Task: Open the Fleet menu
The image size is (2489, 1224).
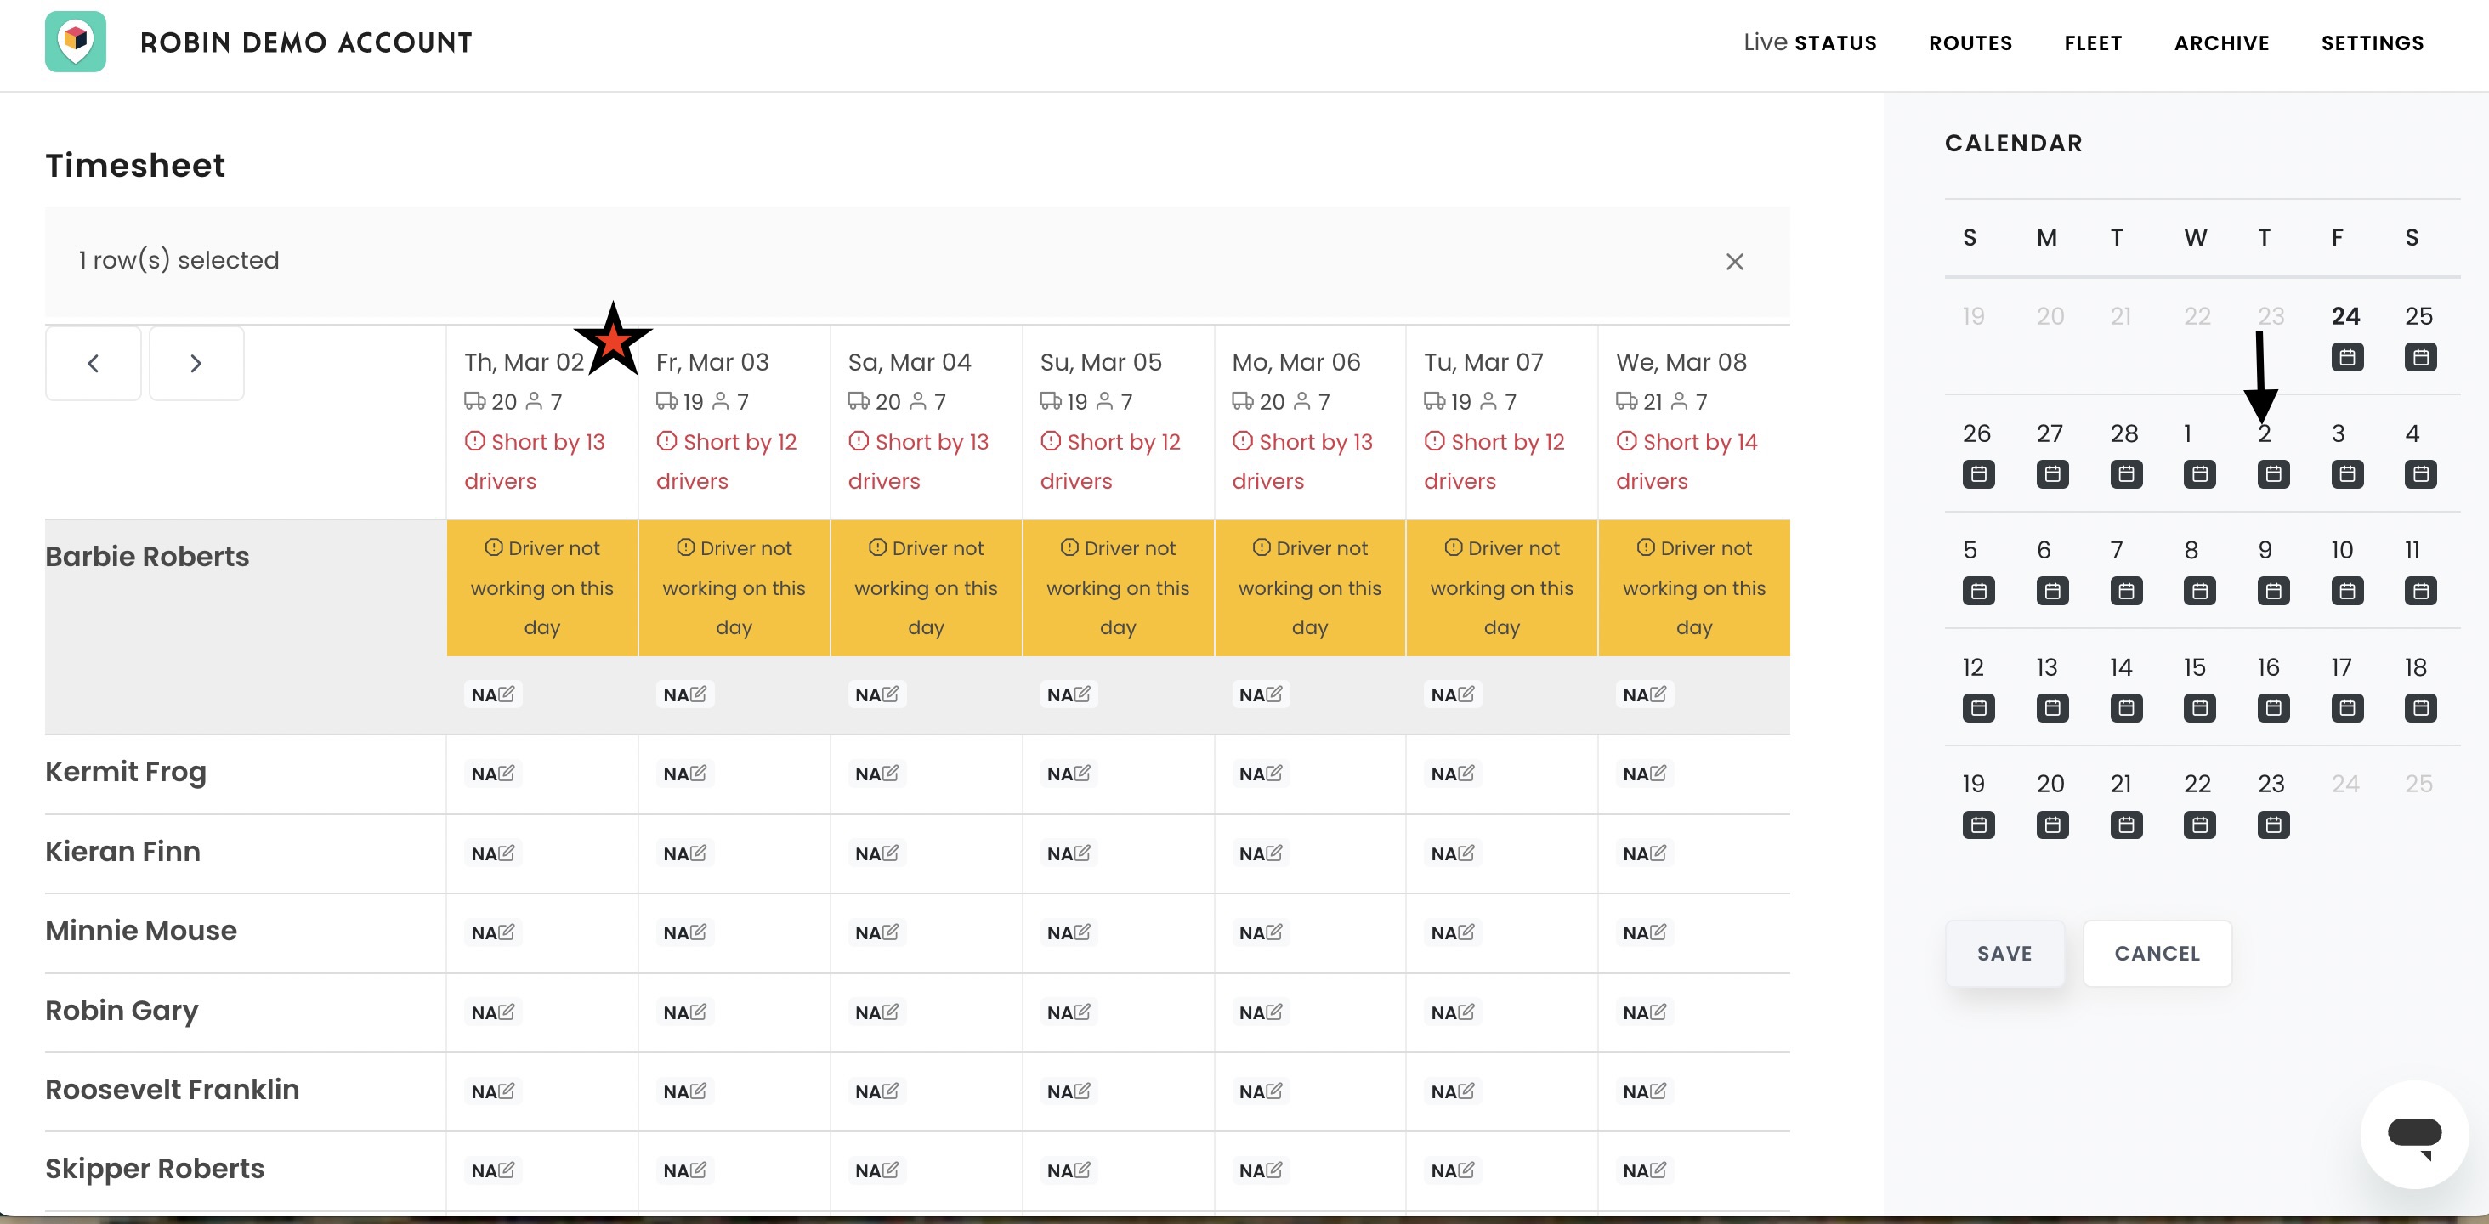Action: [2093, 42]
